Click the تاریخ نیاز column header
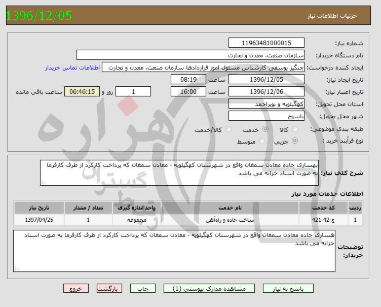 [x=39, y=208]
